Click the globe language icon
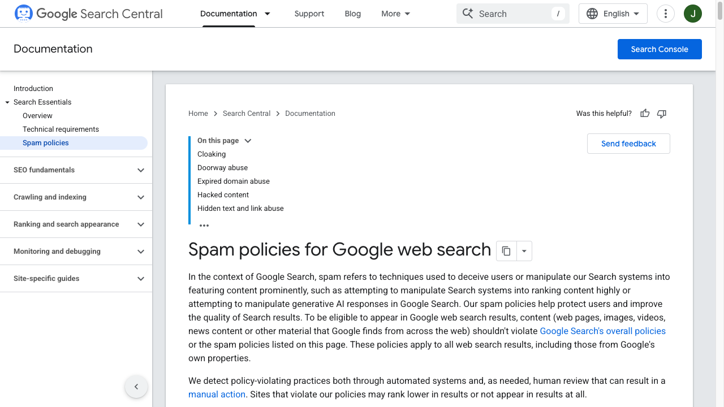Screen dimensions: 724x407 592,14
